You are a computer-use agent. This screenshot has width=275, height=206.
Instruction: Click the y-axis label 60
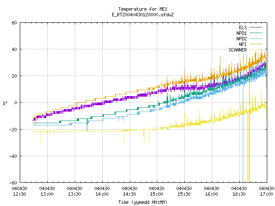tap(14, 23)
